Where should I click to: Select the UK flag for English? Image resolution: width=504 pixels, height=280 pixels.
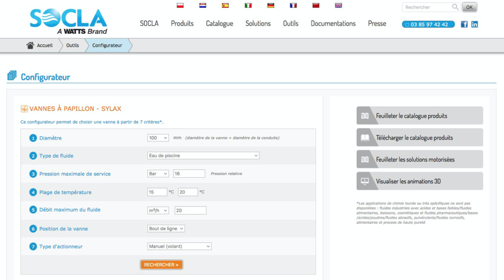tap(339, 5)
